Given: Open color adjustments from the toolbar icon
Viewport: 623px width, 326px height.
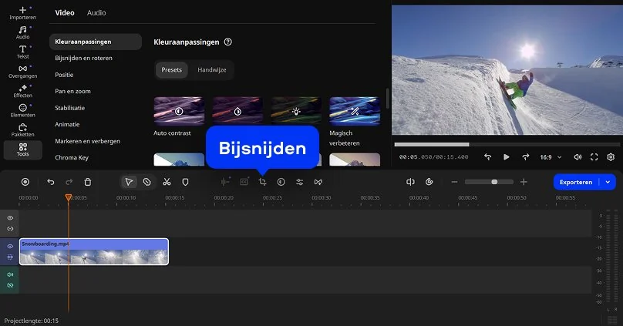Looking at the screenshot, I should [281, 182].
